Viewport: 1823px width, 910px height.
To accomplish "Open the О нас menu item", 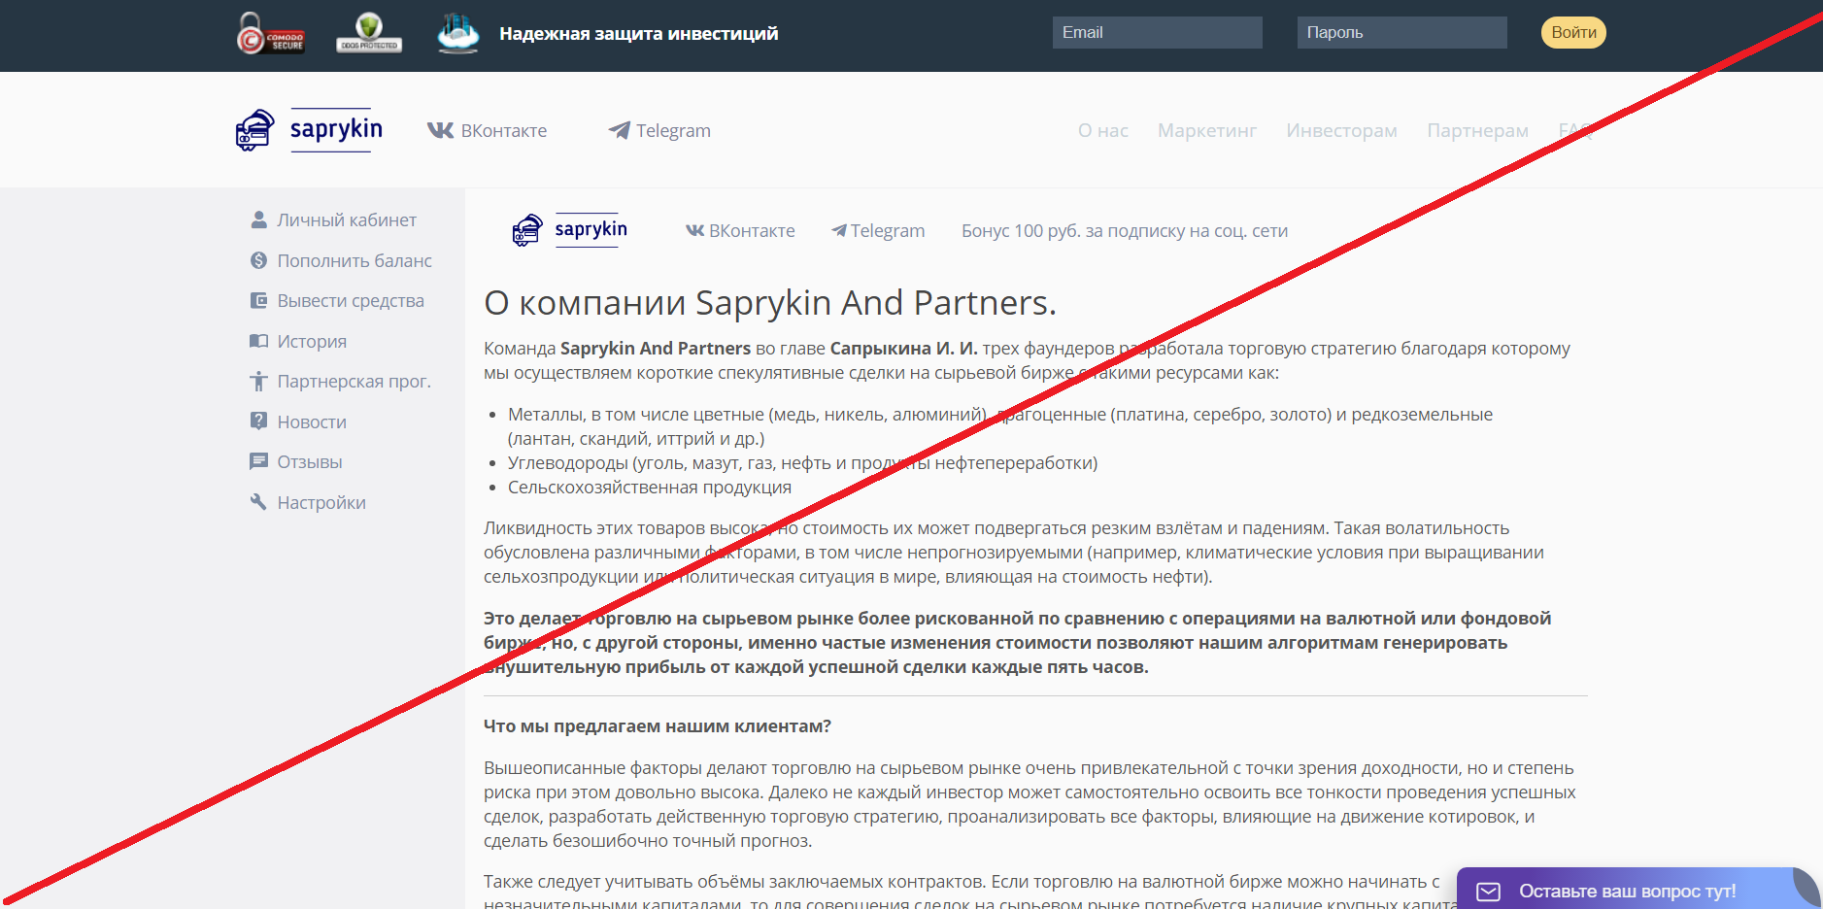I will (x=1103, y=130).
